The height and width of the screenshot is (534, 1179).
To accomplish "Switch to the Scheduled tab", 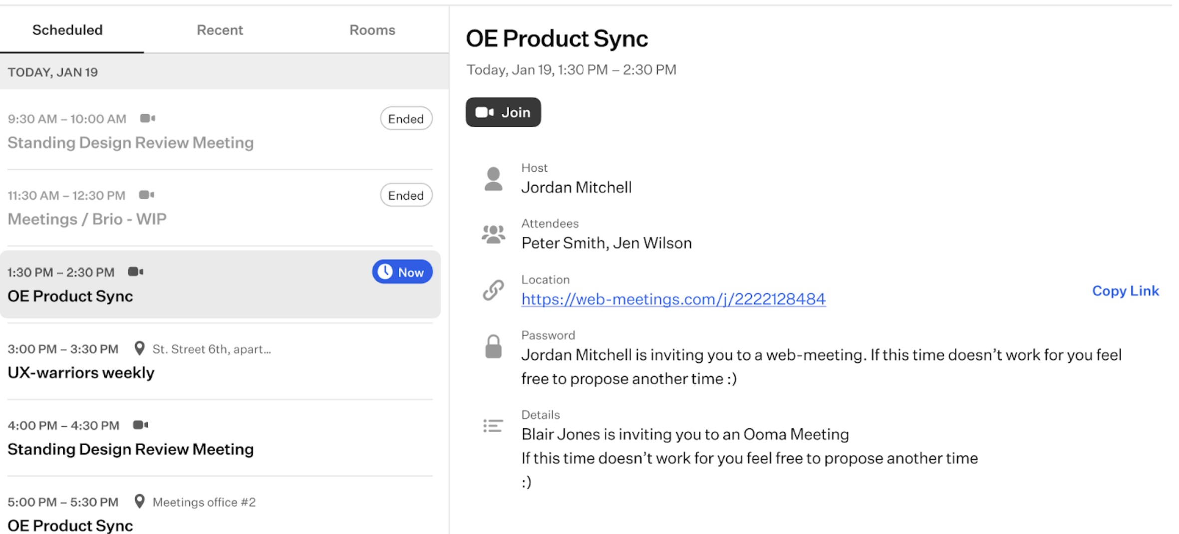I will (x=67, y=30).
